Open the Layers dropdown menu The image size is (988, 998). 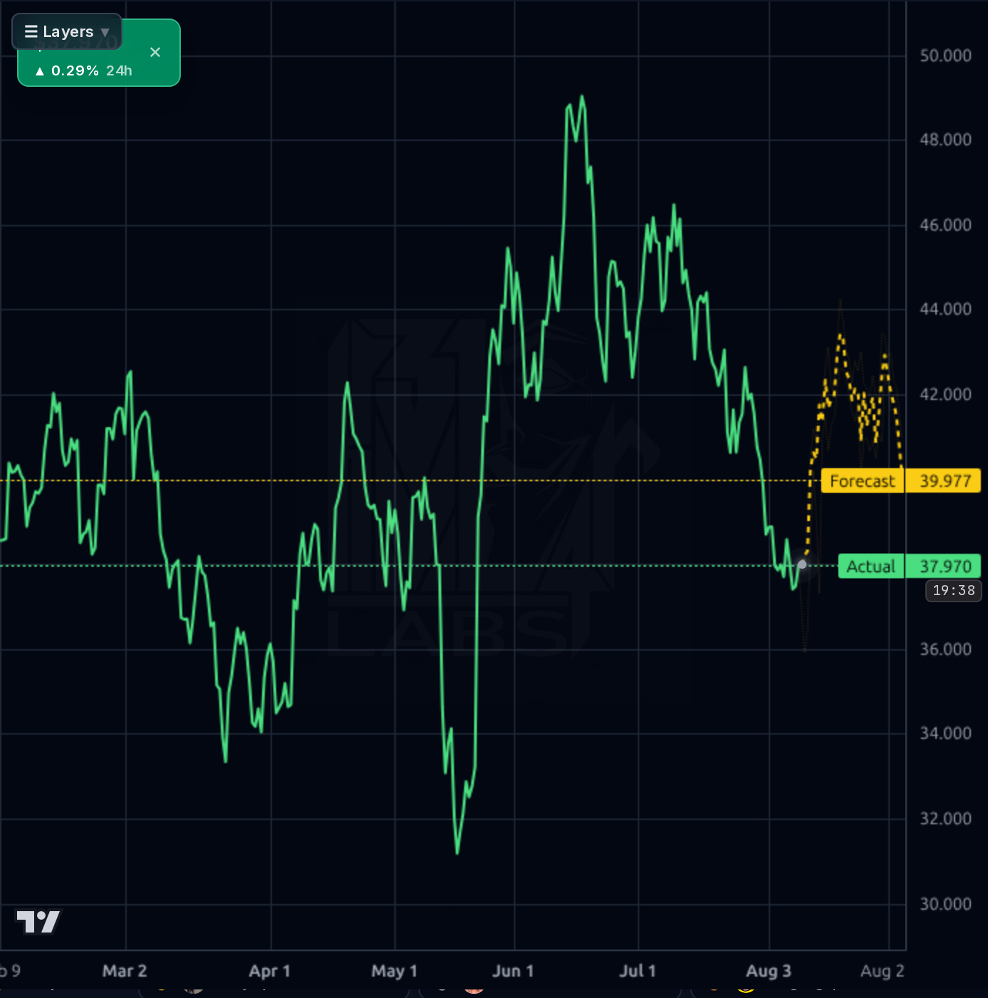click(67, 32)
